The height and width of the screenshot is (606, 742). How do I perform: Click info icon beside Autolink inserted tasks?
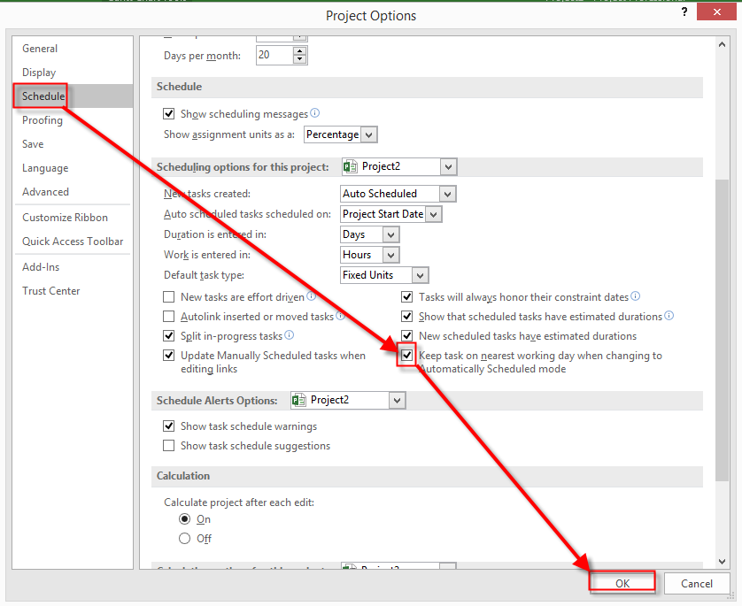(341, 316)
